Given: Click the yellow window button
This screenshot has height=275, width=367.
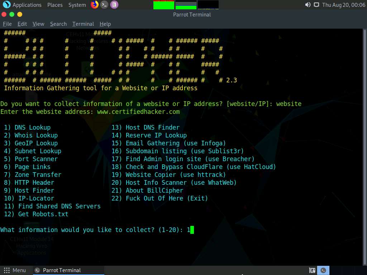Looking at the screenshot, I should [20, 14].
